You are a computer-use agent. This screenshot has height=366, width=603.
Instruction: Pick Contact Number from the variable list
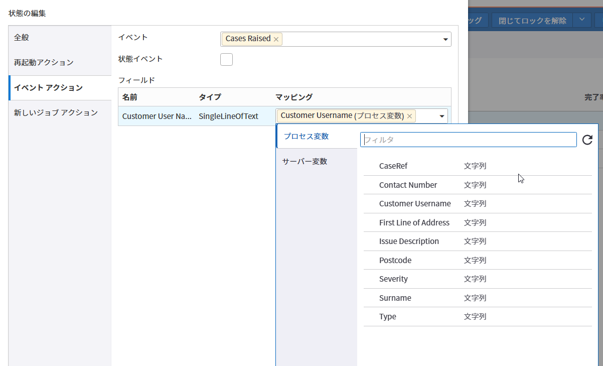[408, 185]
